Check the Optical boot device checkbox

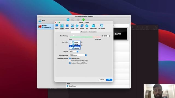click(71, 44)
